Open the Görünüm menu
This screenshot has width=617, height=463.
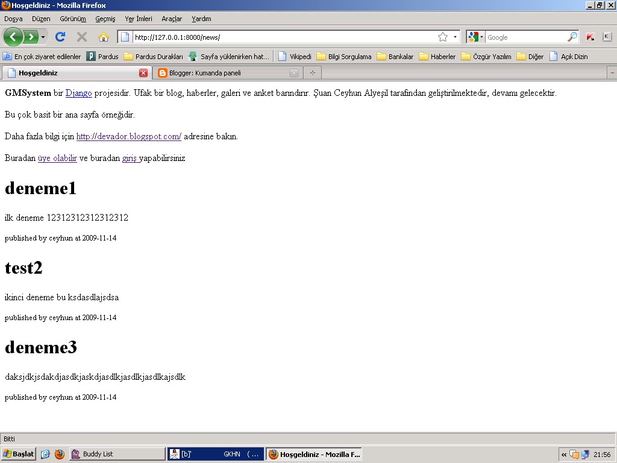pos(73,19)
